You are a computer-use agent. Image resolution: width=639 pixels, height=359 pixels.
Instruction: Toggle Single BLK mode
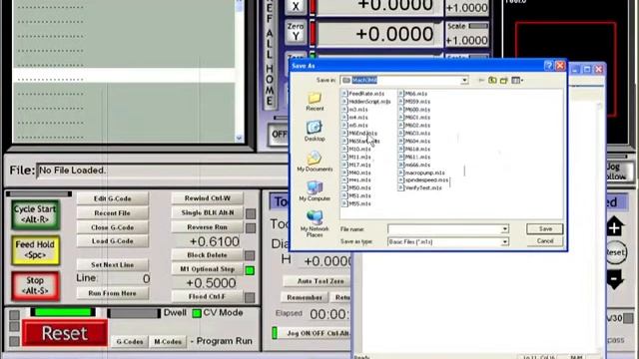(207, 212)
